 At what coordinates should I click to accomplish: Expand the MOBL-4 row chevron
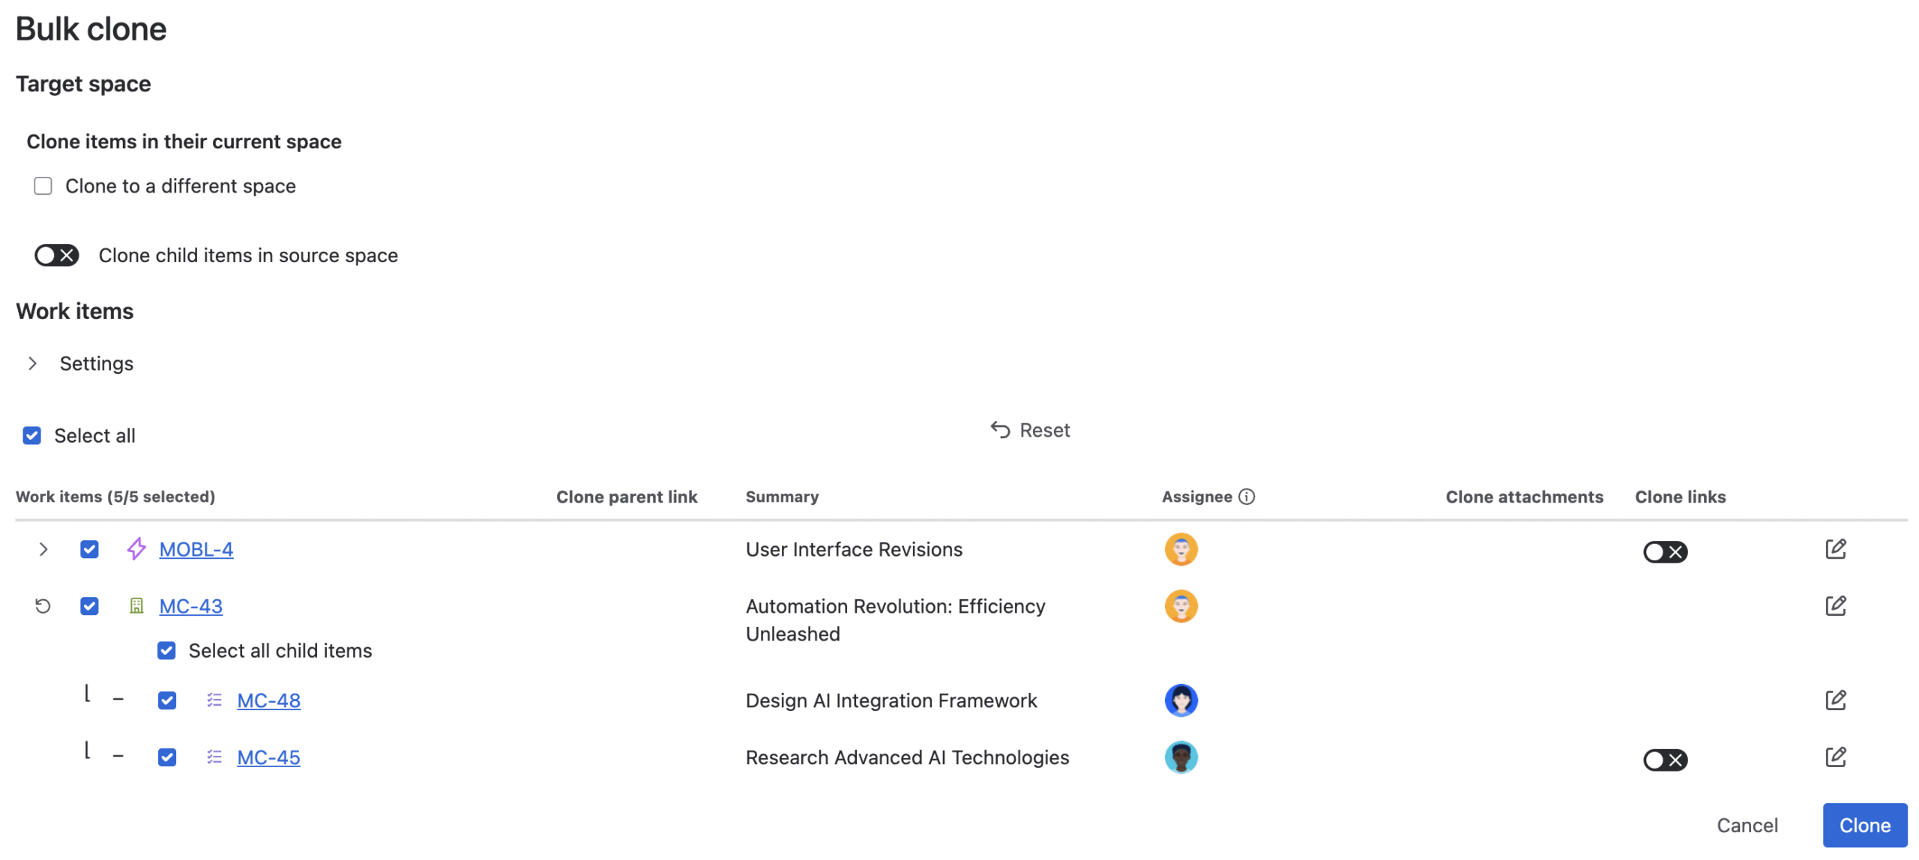tap(43, 549)
